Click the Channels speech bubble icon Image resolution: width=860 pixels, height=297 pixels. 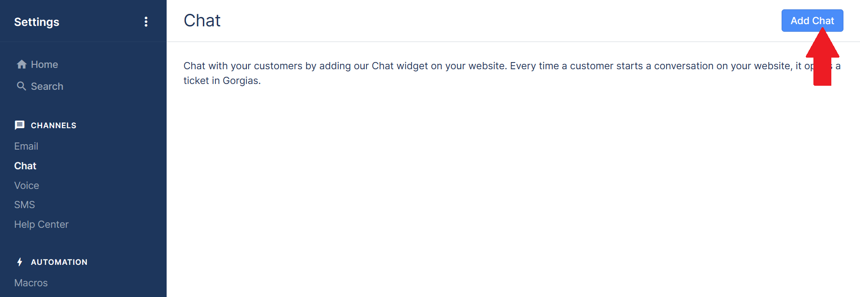tap(20, 125)
